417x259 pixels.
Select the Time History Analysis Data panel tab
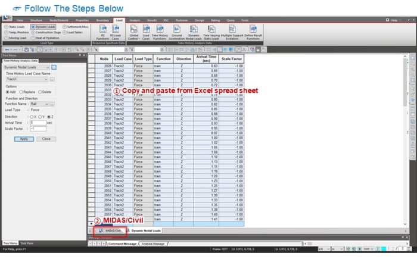pos(20,61)
